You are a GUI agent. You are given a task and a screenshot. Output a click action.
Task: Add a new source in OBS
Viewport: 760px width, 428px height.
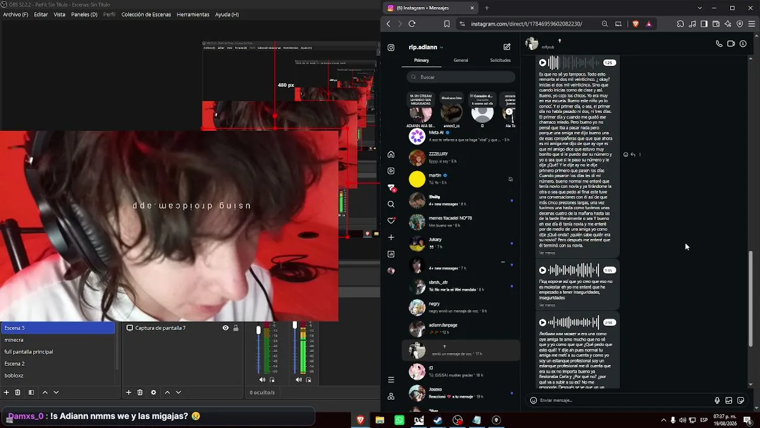pyautogui.click(x=128, y=392)
